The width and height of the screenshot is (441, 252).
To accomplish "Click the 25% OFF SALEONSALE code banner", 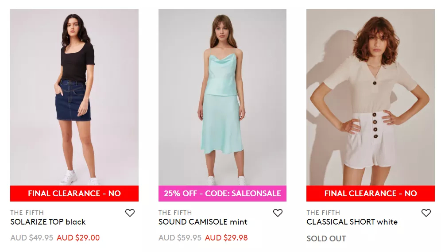I will click(x=222, y=194).
